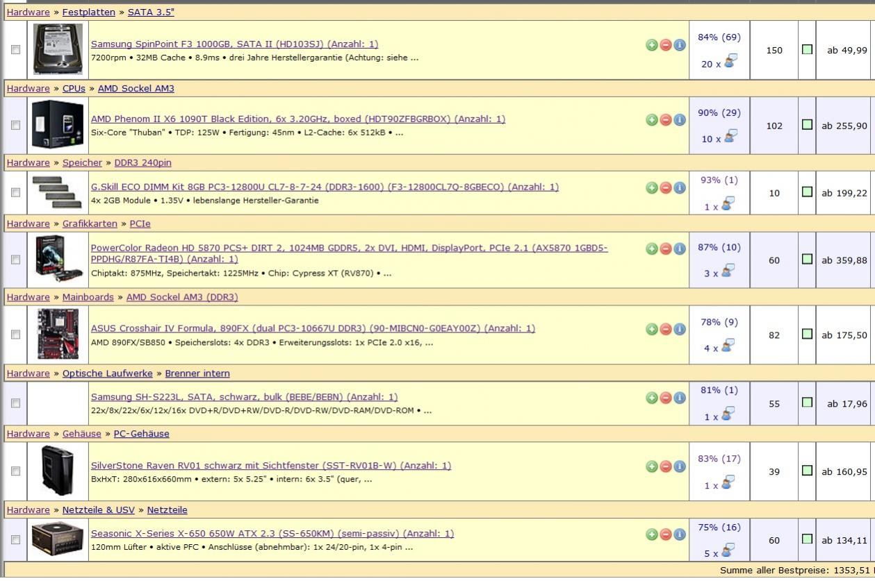Tick the checkbox left of Samsung SH-S223L

point(15,403)
